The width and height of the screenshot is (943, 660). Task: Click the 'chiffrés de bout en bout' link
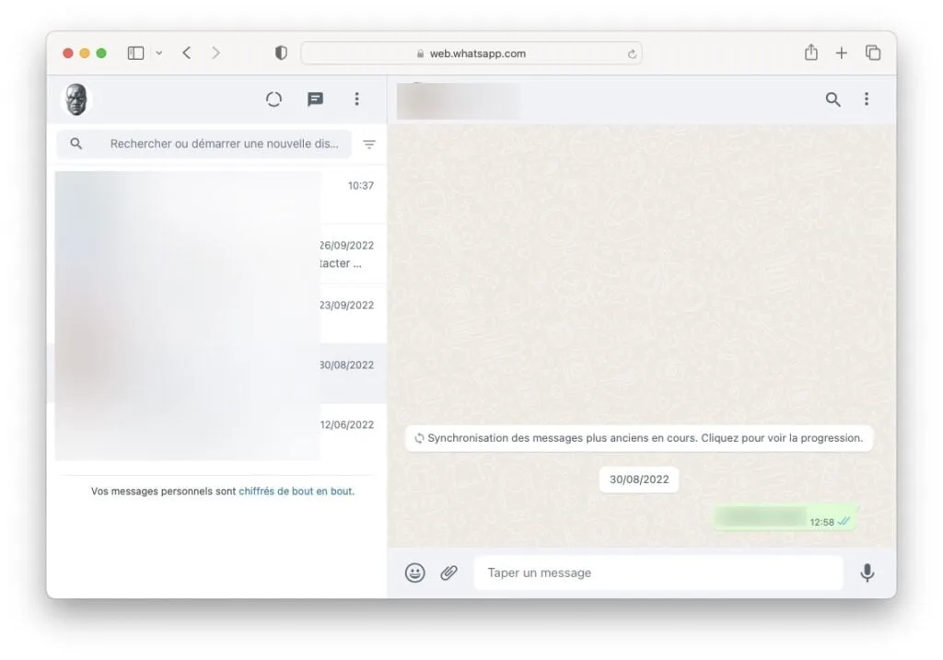point(295,491)
